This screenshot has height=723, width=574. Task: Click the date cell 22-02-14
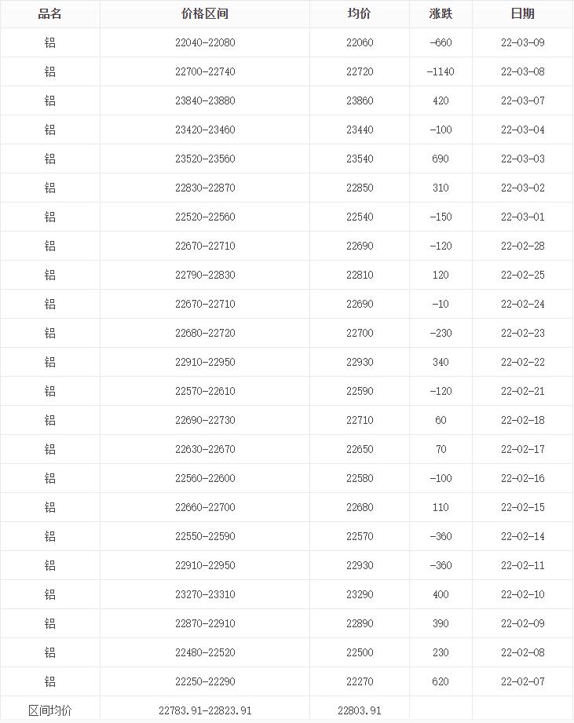point(522,537)
